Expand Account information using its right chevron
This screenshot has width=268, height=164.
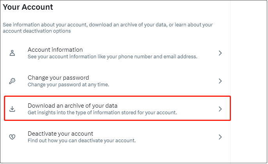(x=220, y=53)
